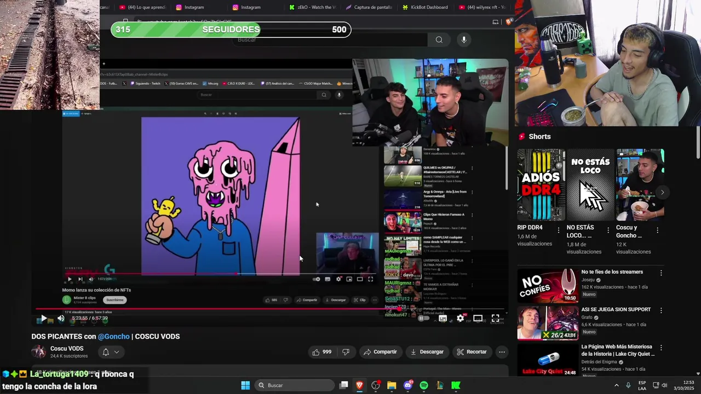
Task: Open the NO CONFÍES video thumbnail
Action: coord(548,285)
